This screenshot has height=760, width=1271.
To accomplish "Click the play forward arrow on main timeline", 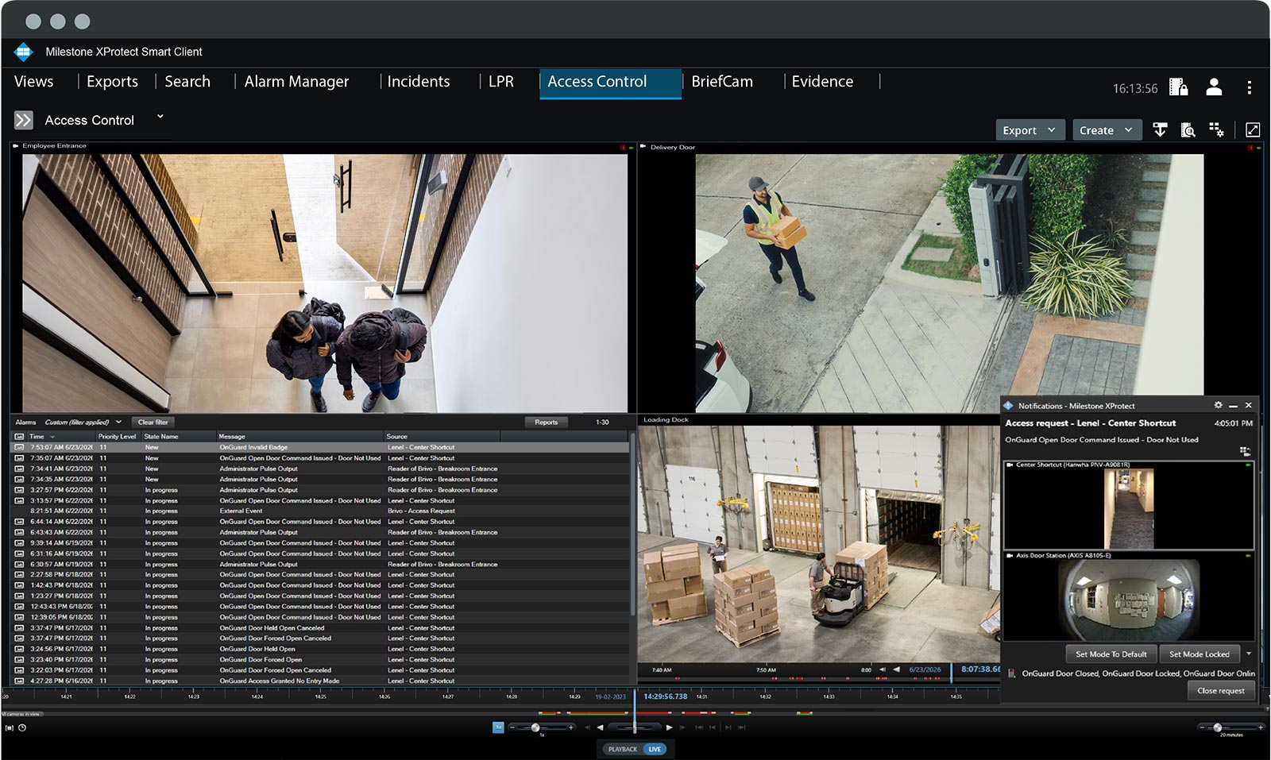I will click(670, 727).
